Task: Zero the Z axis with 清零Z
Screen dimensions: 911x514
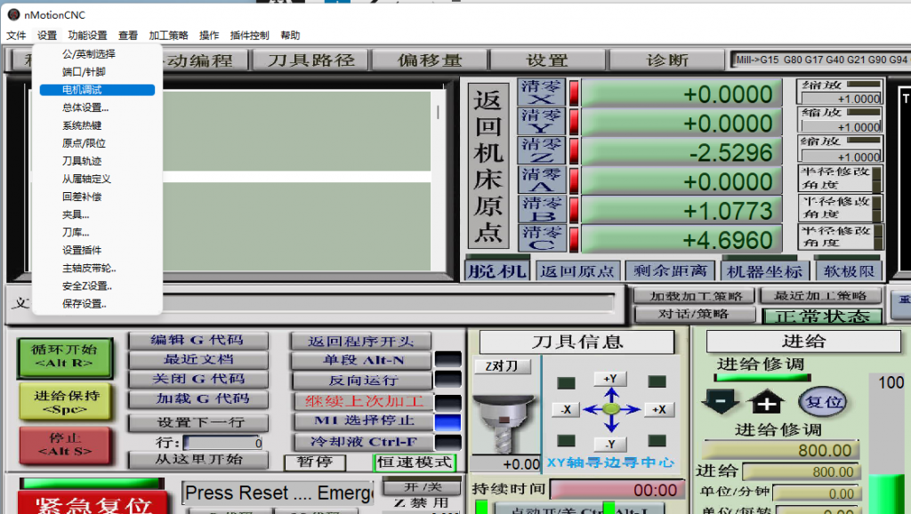Action: pyautogui.click(x=541, y=150)
